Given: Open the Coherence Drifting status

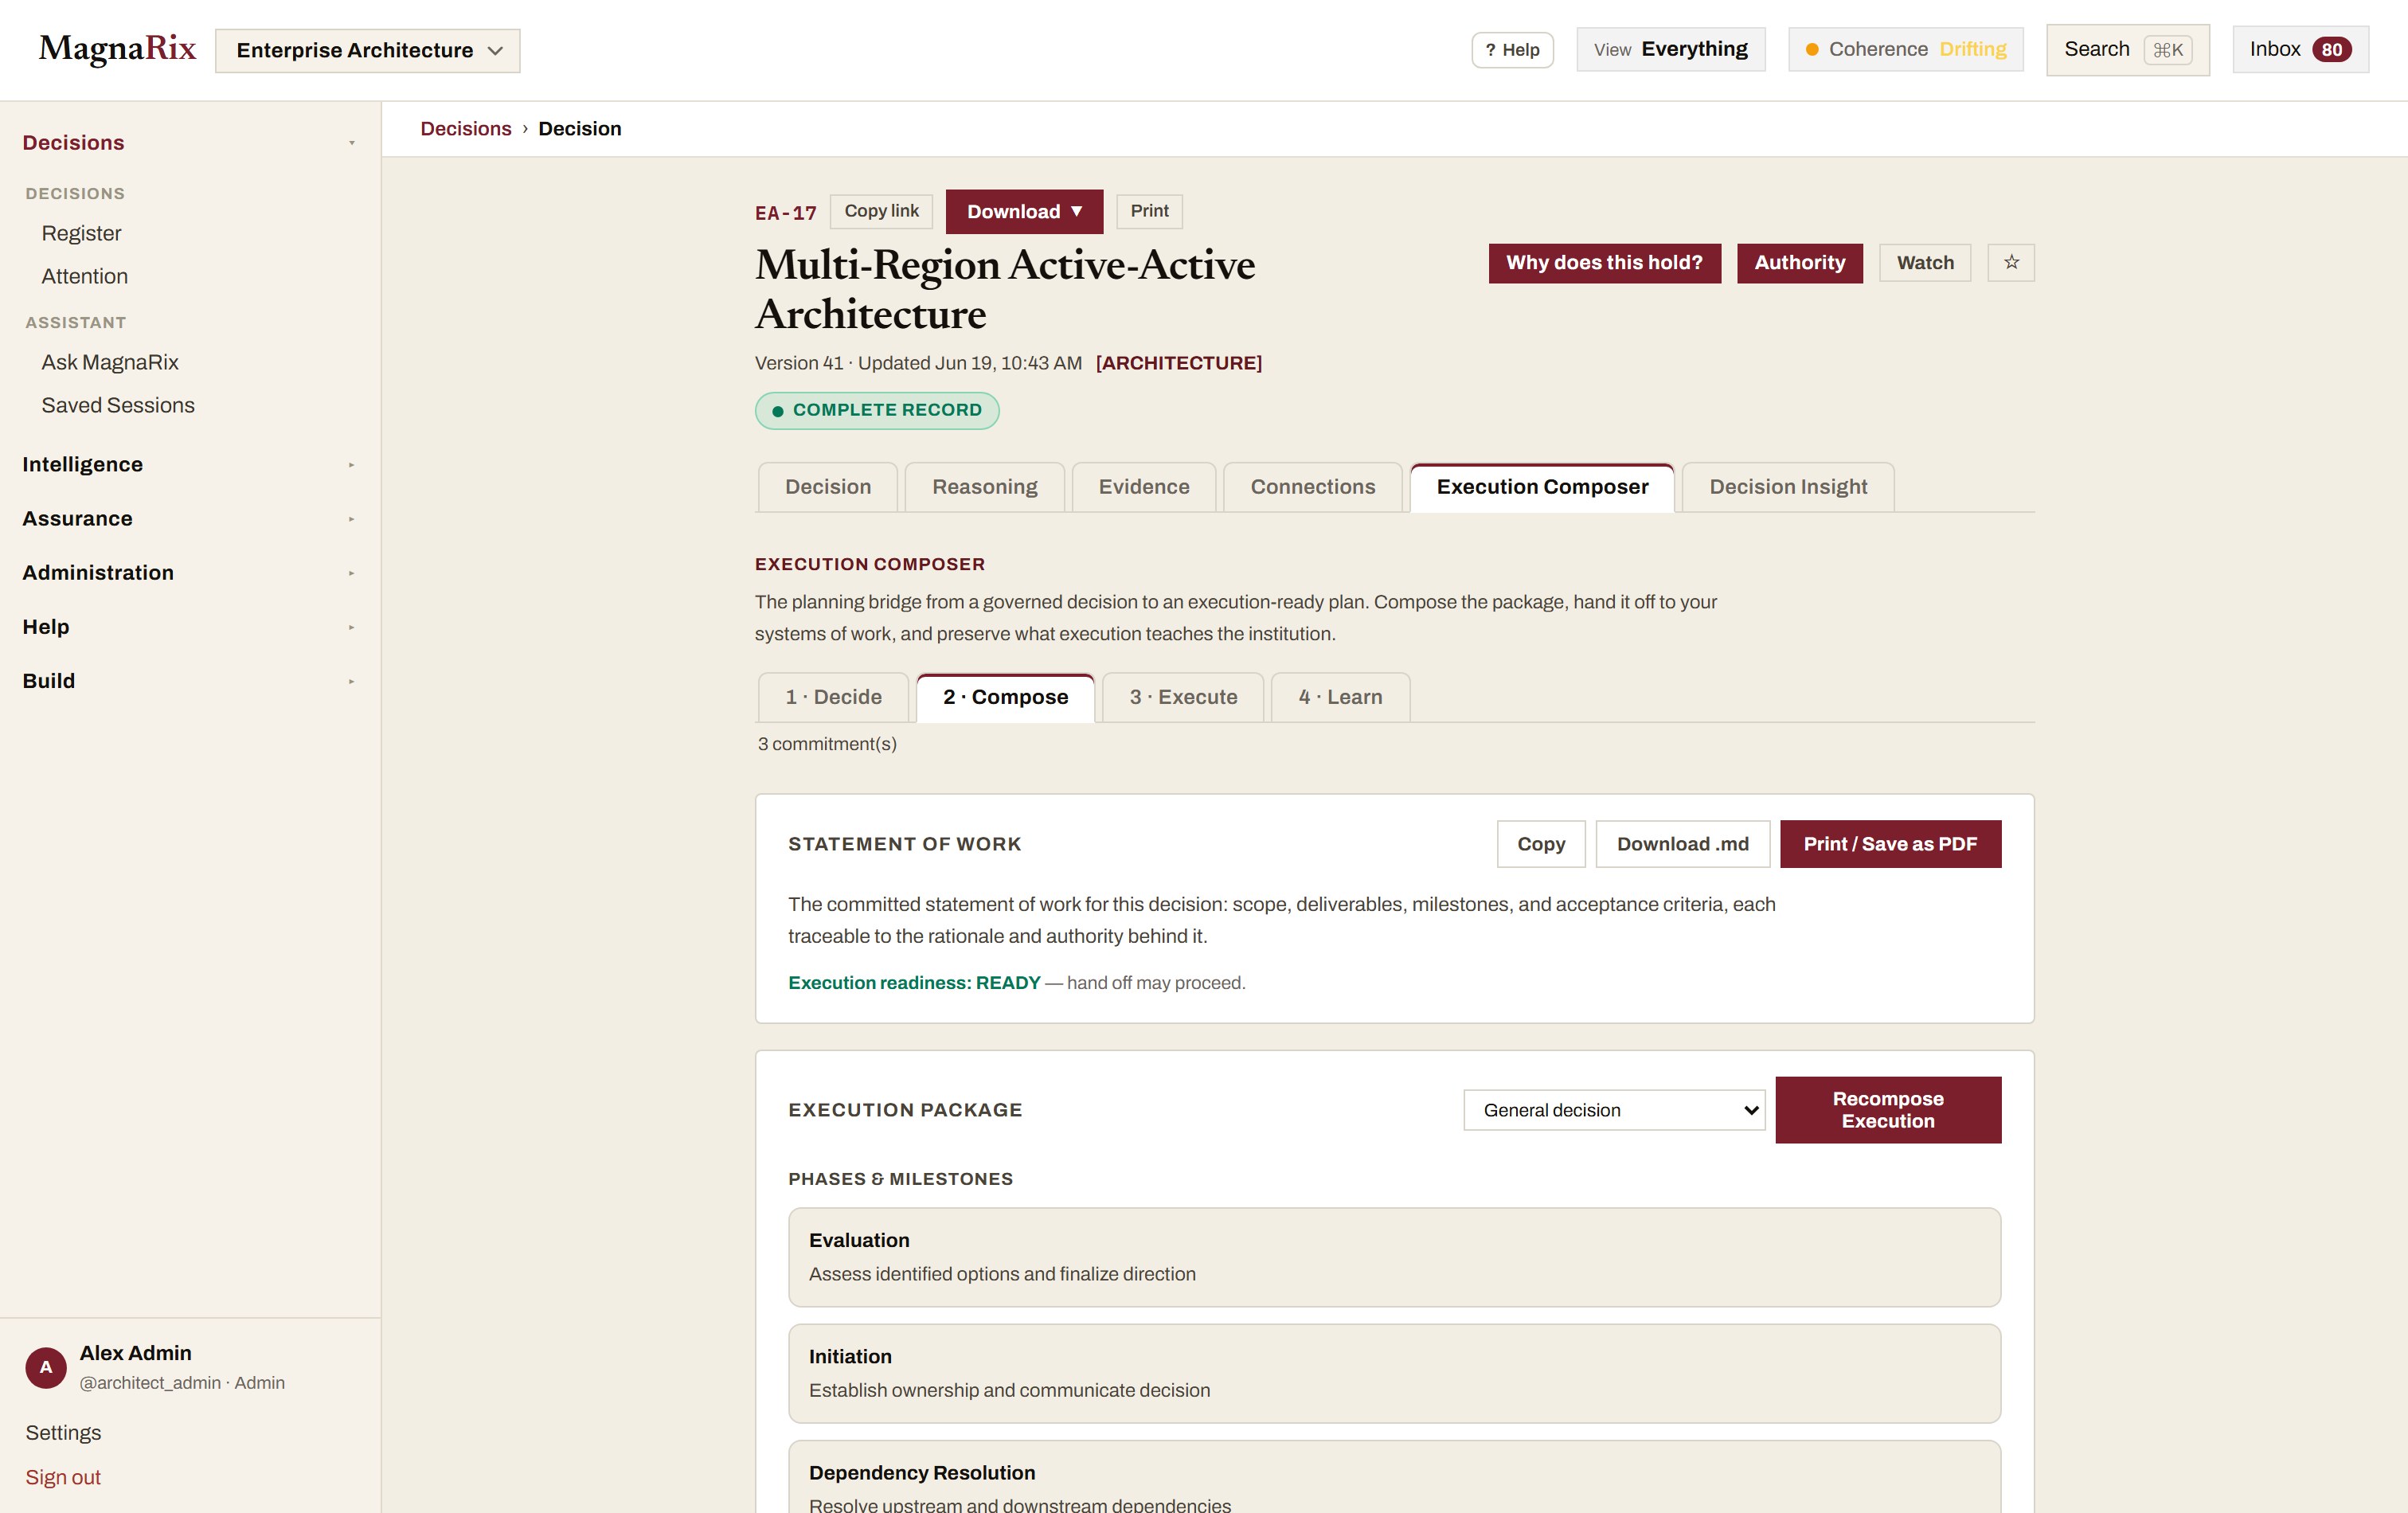Looking at the screenshot, I should click(x=1905, y=49).
